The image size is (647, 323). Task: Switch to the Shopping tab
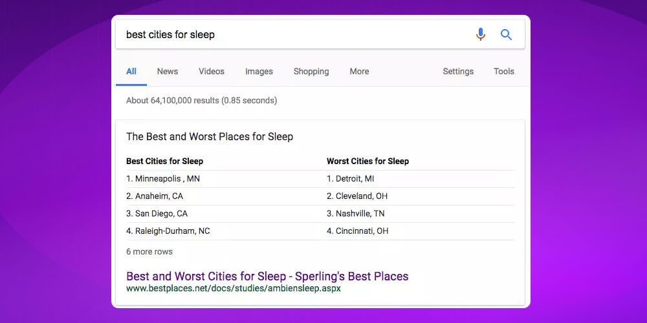tap(311, 72)
